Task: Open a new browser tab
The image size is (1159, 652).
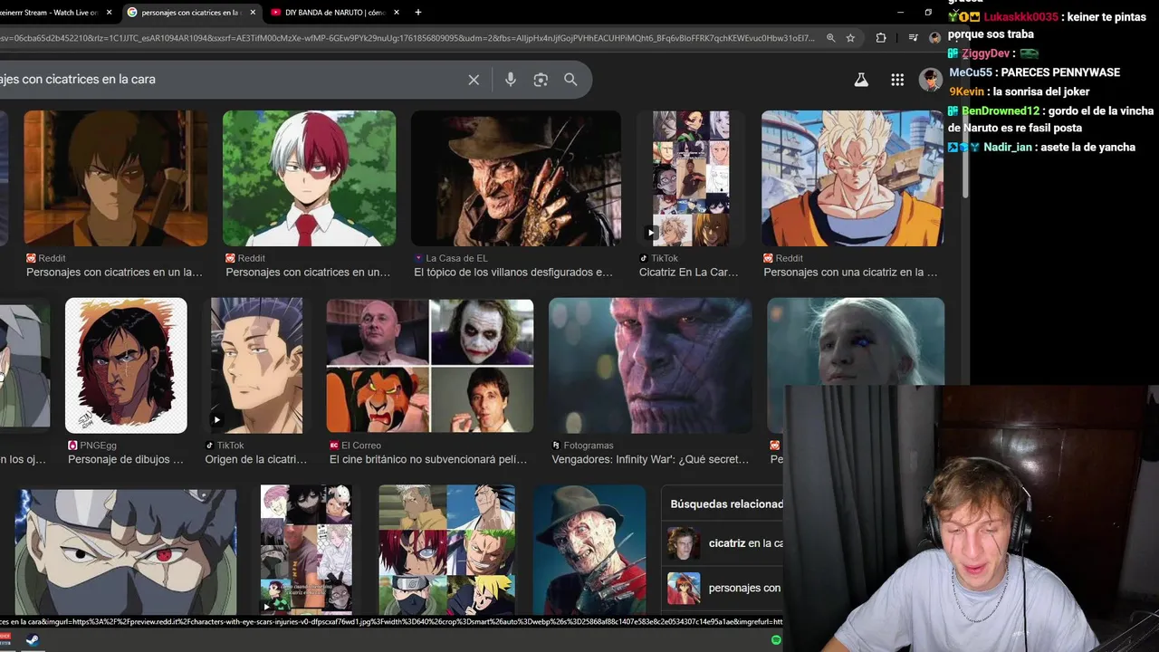Action: [x=417, y=13]
